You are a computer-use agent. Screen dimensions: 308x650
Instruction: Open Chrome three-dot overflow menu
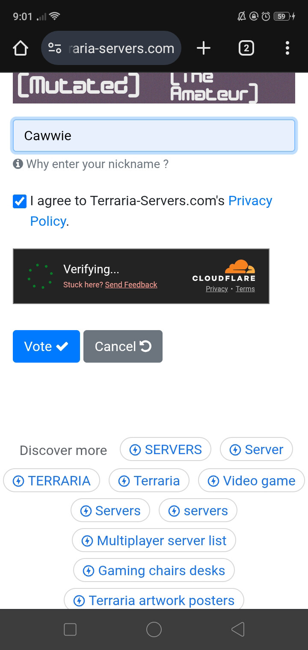click(287, 48)
